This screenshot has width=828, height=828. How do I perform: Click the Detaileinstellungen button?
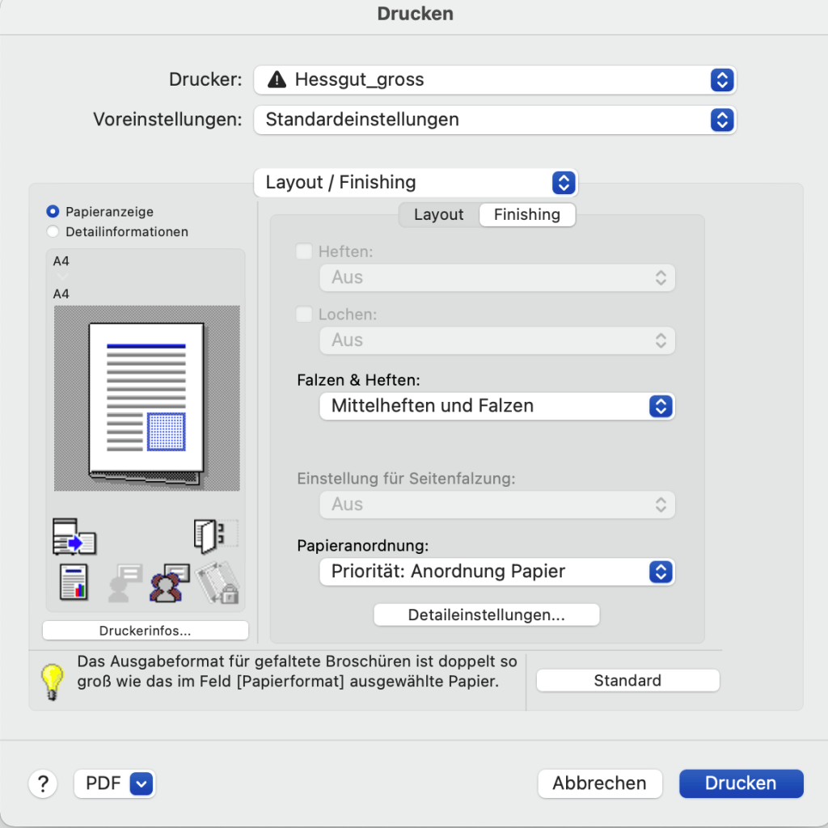click(x=486, y=615)
